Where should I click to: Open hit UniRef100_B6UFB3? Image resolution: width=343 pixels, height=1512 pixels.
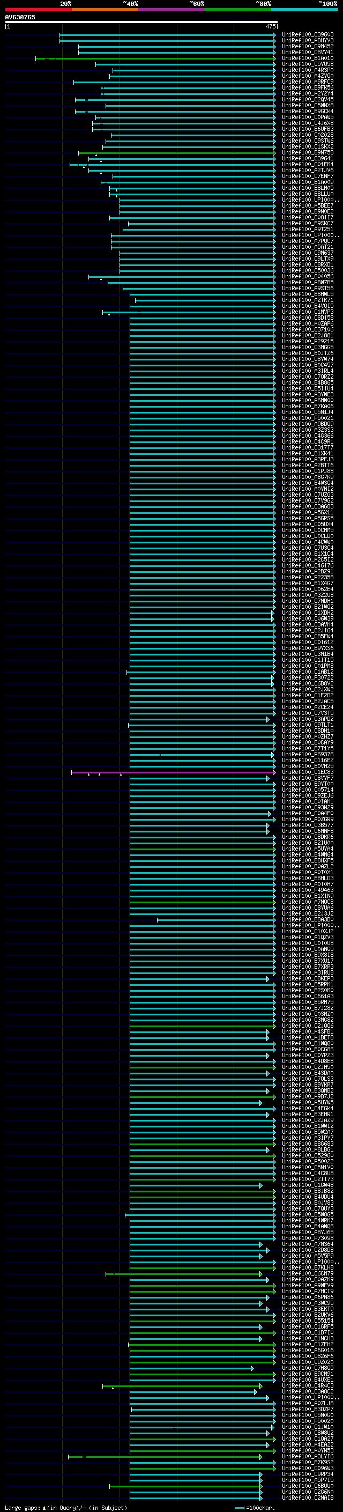(307, 129)
